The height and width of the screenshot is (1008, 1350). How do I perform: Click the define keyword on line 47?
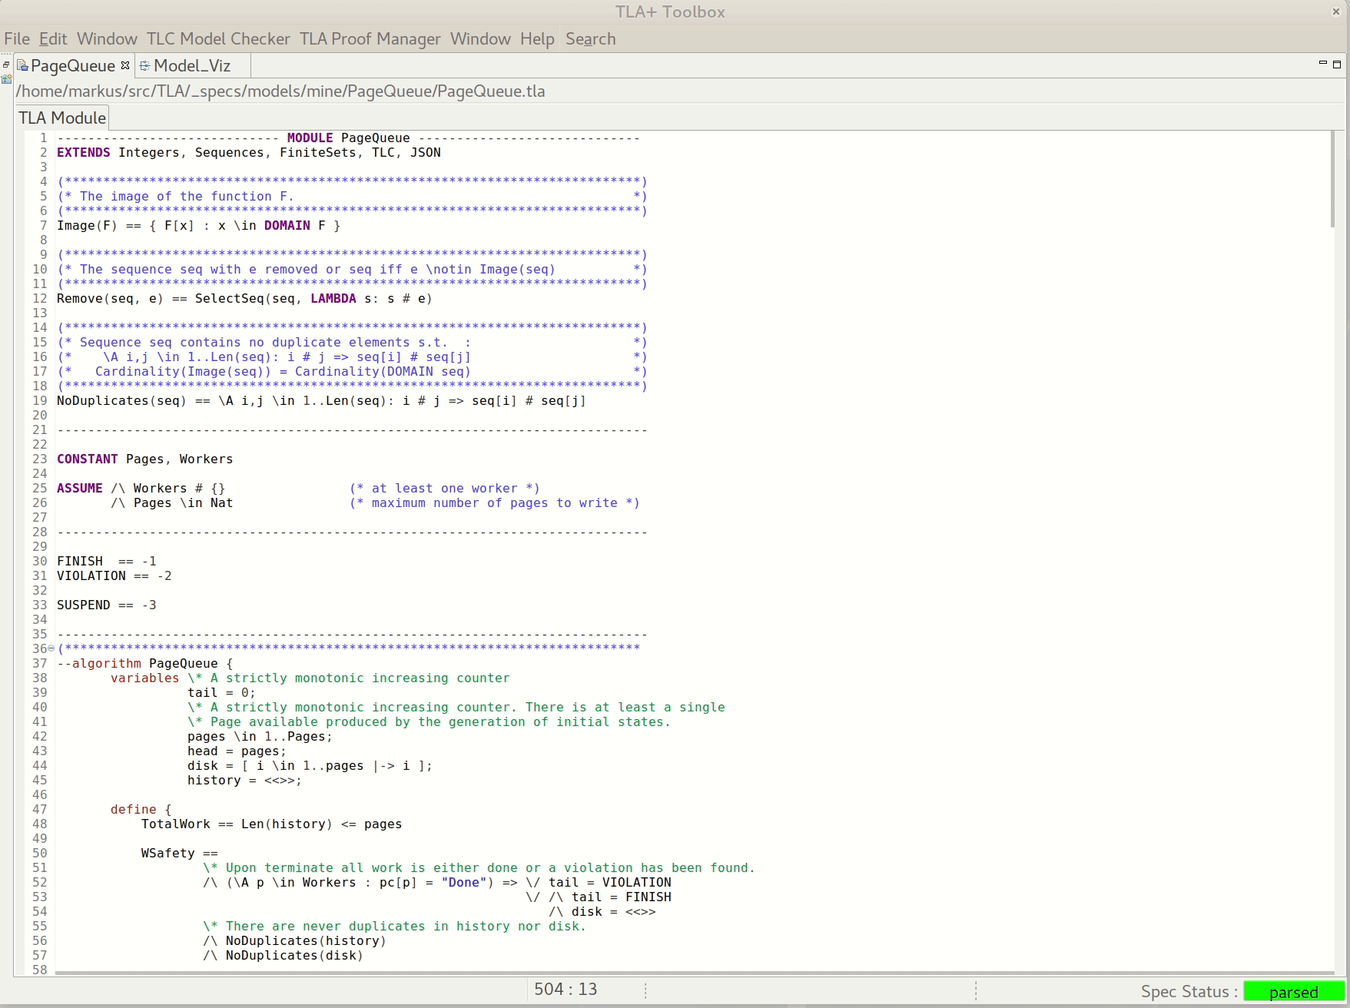coord(133,810)
